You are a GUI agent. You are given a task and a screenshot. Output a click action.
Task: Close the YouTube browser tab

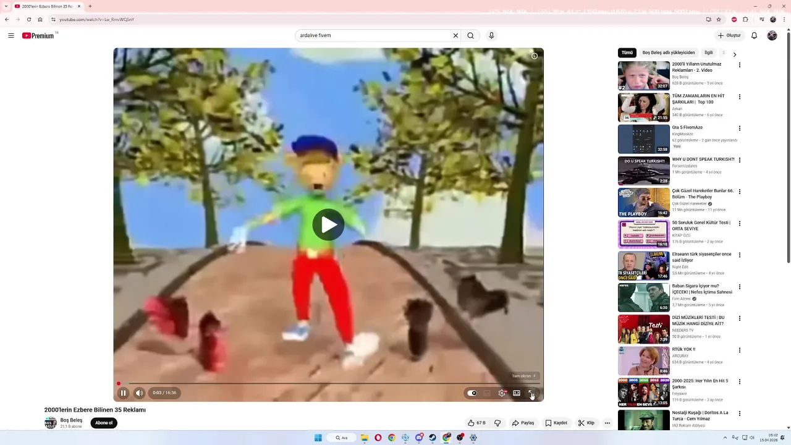(x=79, y=6)
